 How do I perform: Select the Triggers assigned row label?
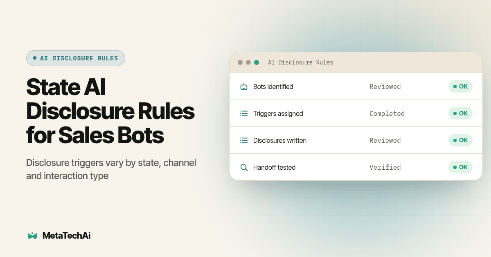coord(278,113)
